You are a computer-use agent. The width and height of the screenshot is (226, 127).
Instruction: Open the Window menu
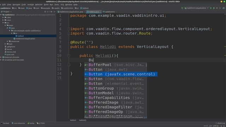[69, 5]
